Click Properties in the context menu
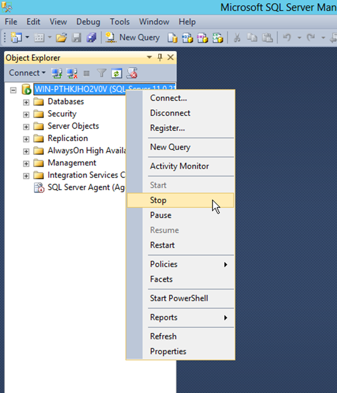The height and width of the screenshot is (393, 337). pyautogui.click(x=168, y=352)
